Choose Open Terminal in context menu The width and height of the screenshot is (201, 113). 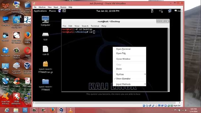[x=129, y=49]
